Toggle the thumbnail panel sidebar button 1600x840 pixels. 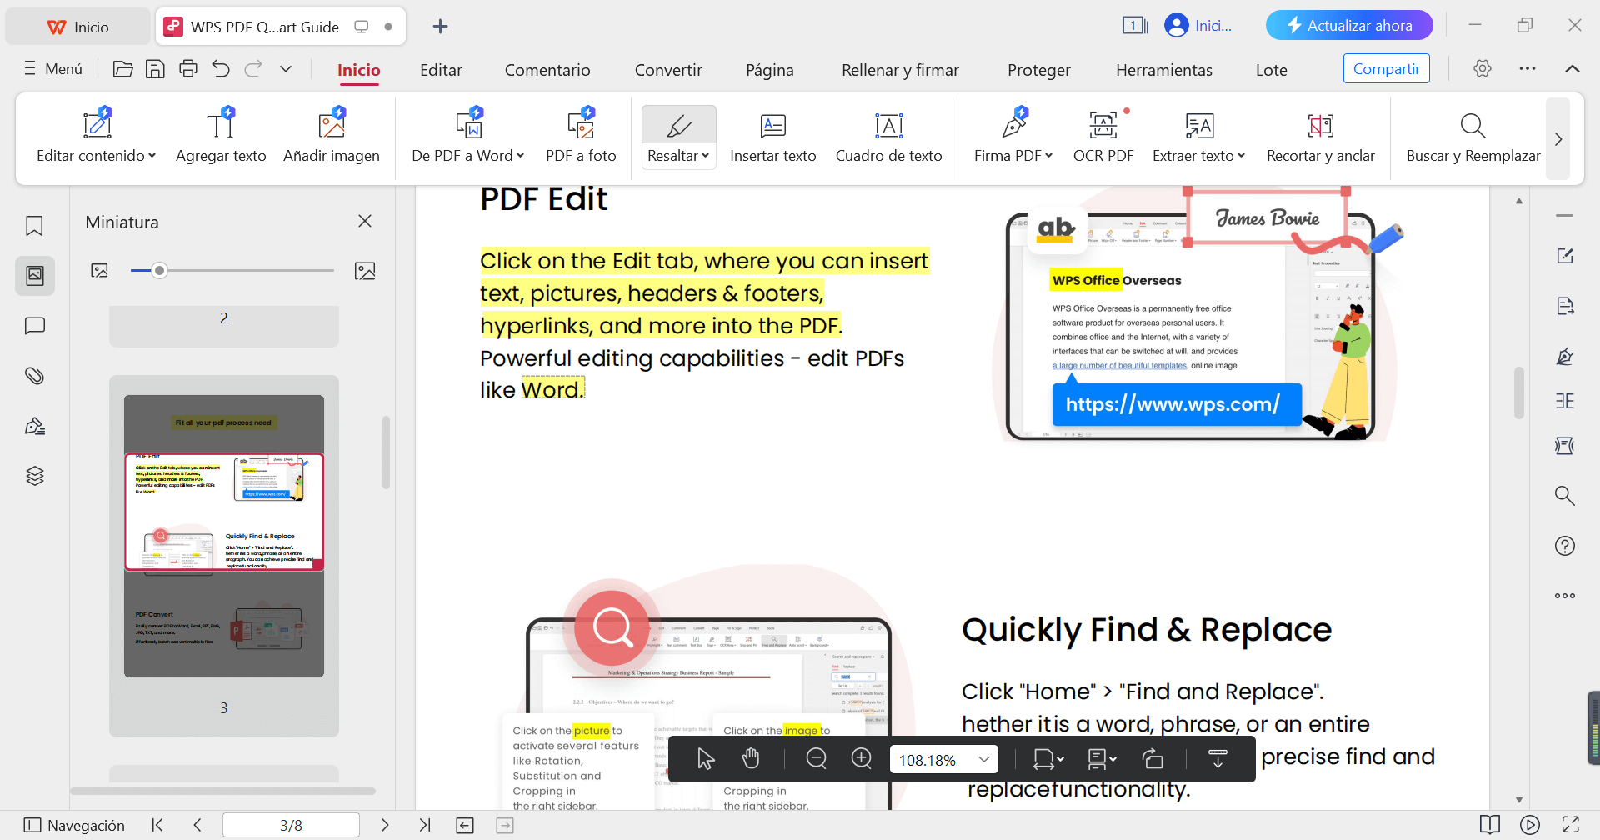click(34, 276)
